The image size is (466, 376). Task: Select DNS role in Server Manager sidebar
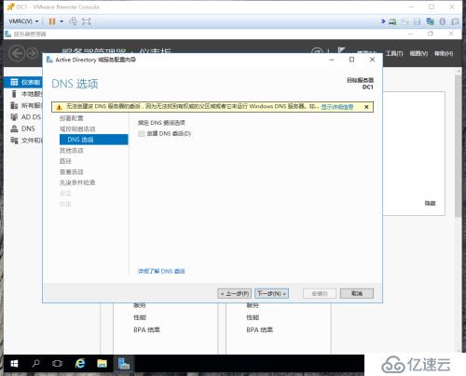tap(23, 128)
